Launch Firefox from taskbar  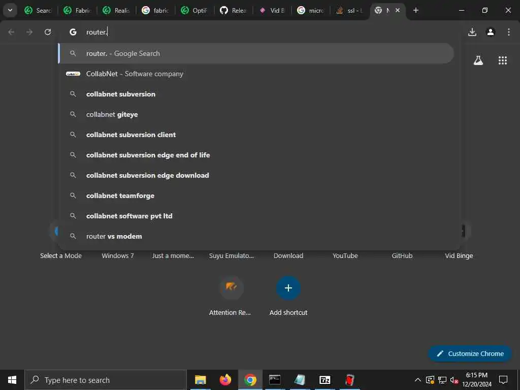[225, 380]
